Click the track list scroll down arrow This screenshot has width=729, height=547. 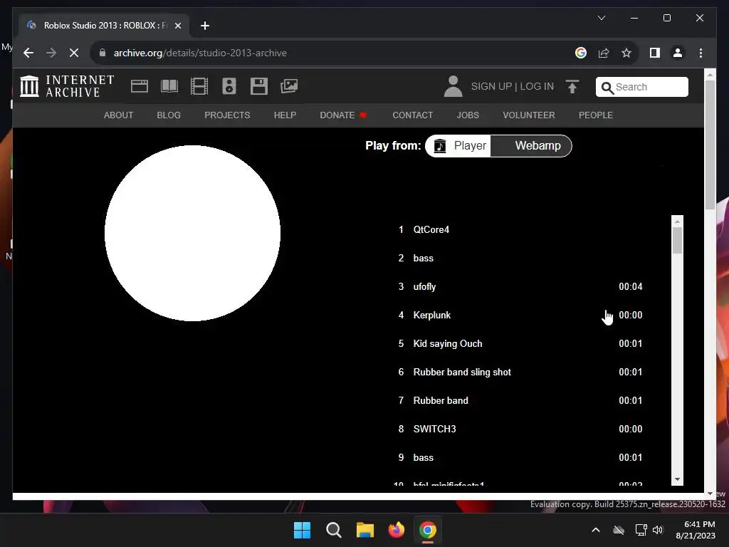(x=678, y=479)
